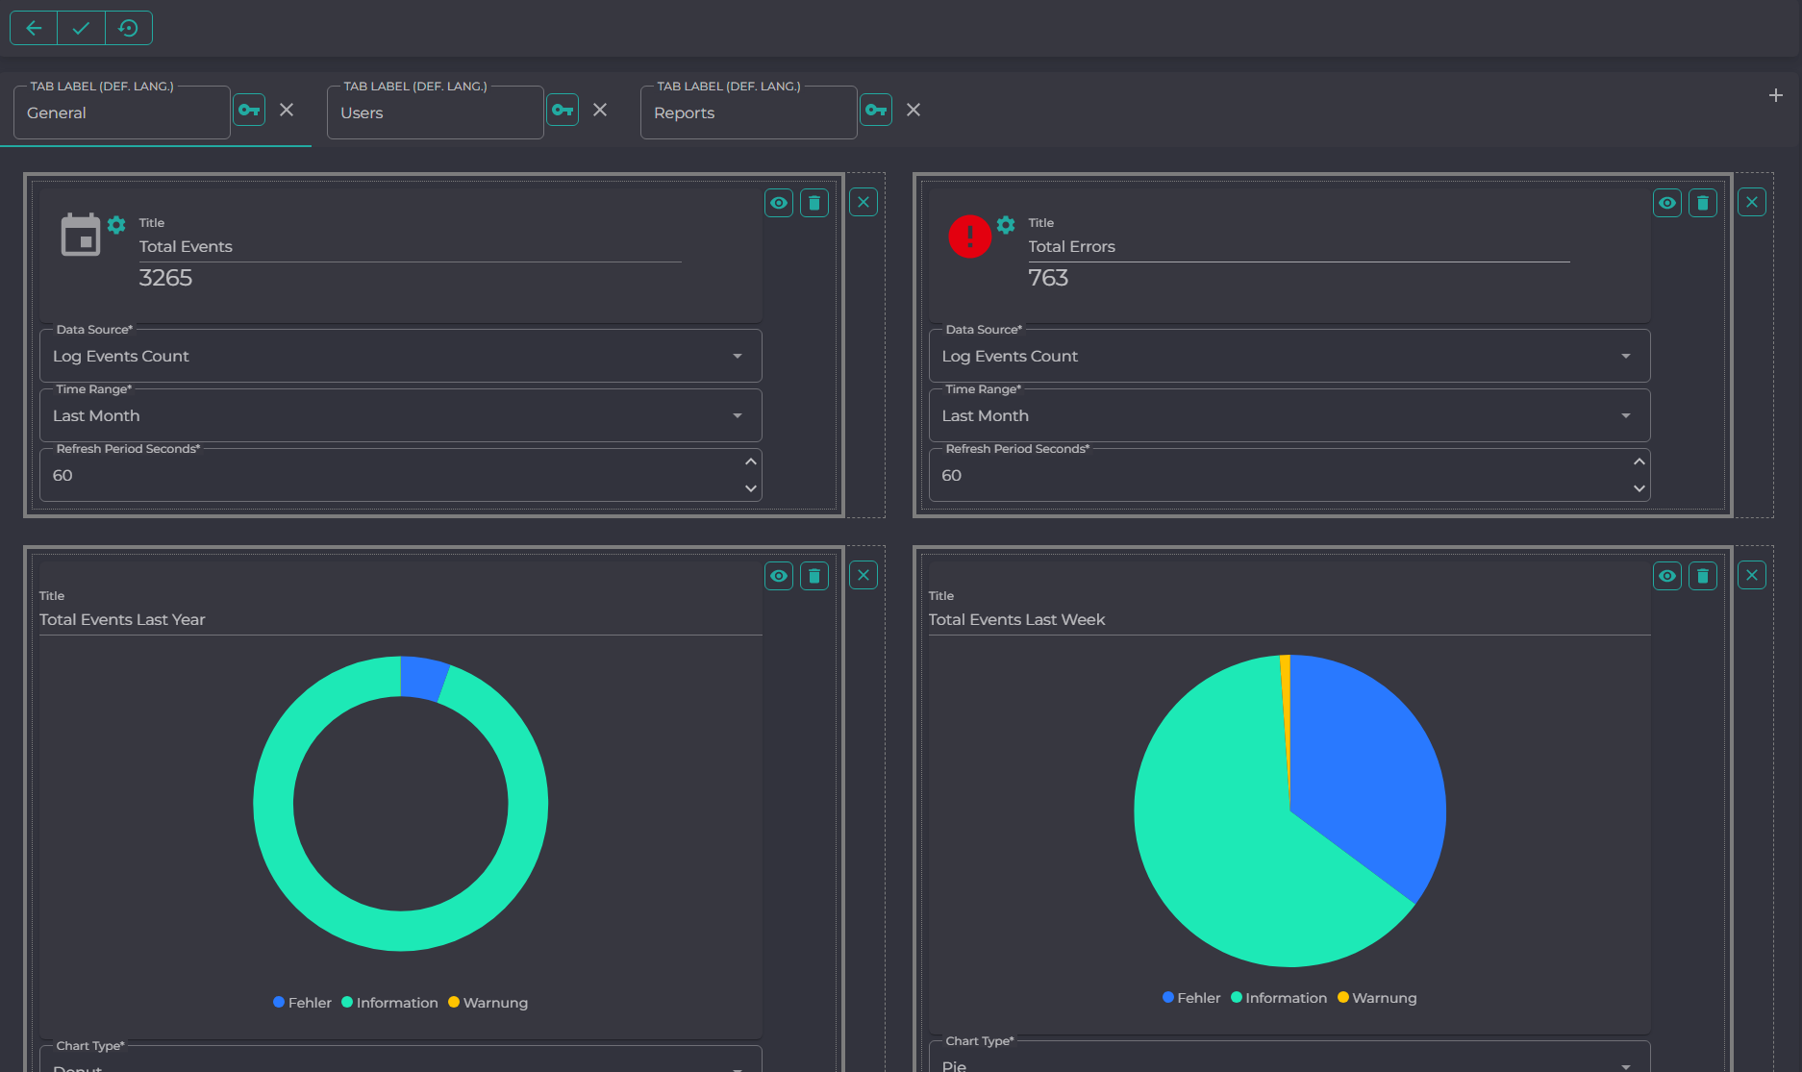Delete the Total Events Last Week widget
The height and width of the screenshot is (1072, 1802).
[1703, 576]
